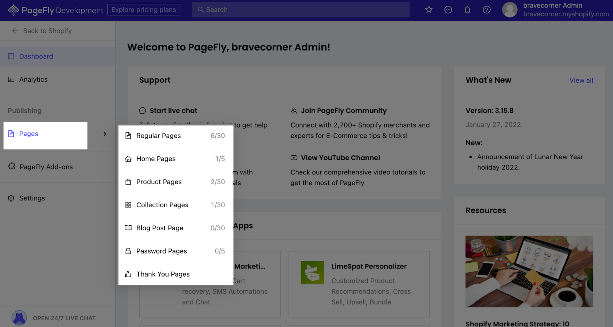
Task: Click View YouTube Channel link
Action: (x=341, y=158)
